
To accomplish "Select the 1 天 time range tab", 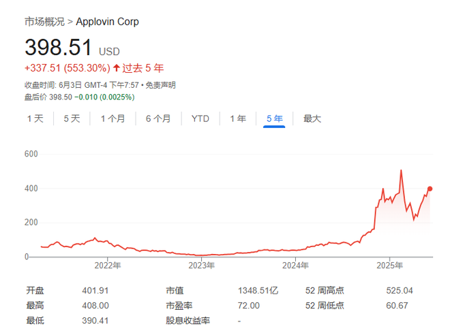I will point(35,118).
